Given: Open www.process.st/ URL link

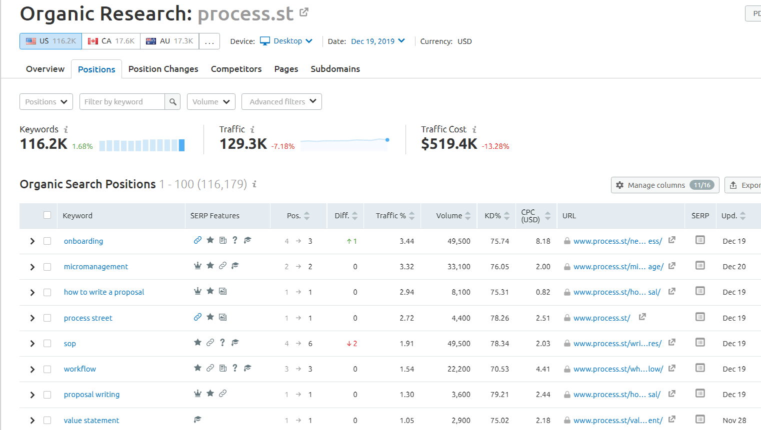Looking at the screenshot, I should click(x=601, y=318).
